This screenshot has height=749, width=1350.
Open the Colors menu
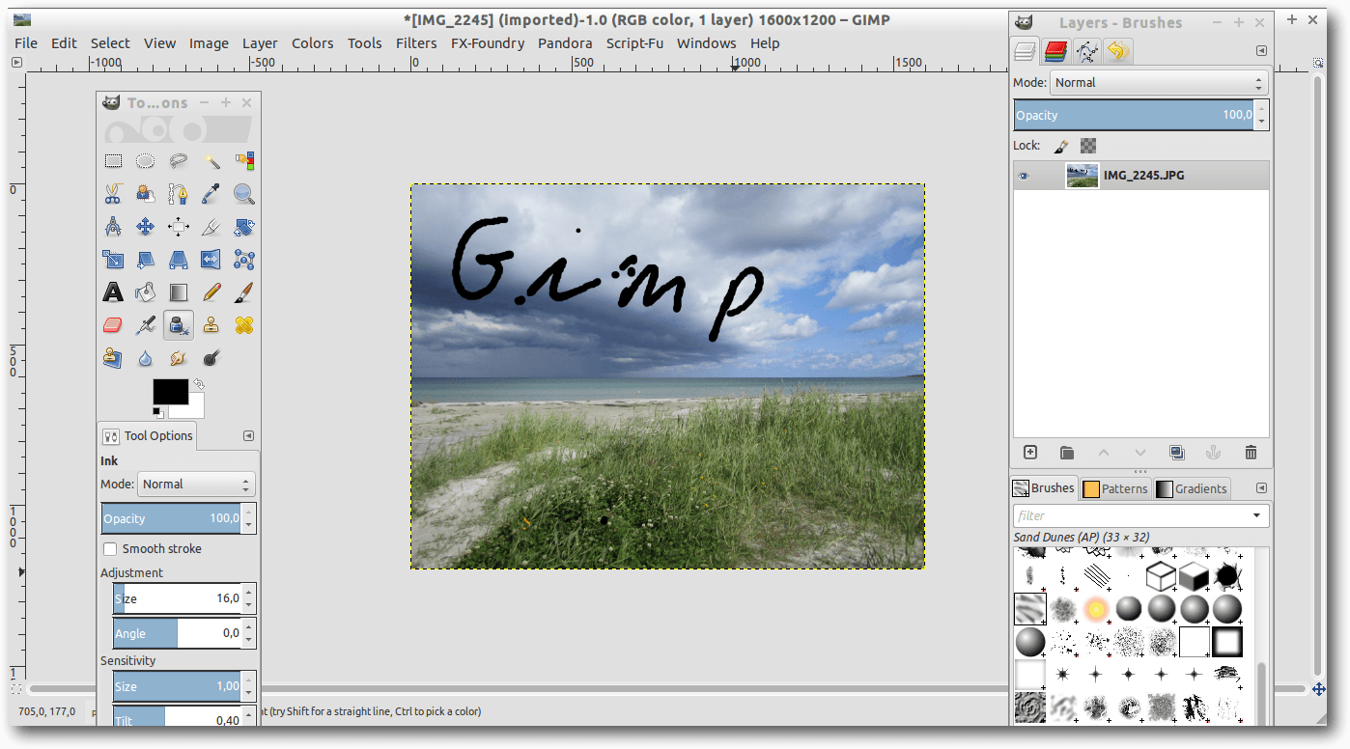313,43
